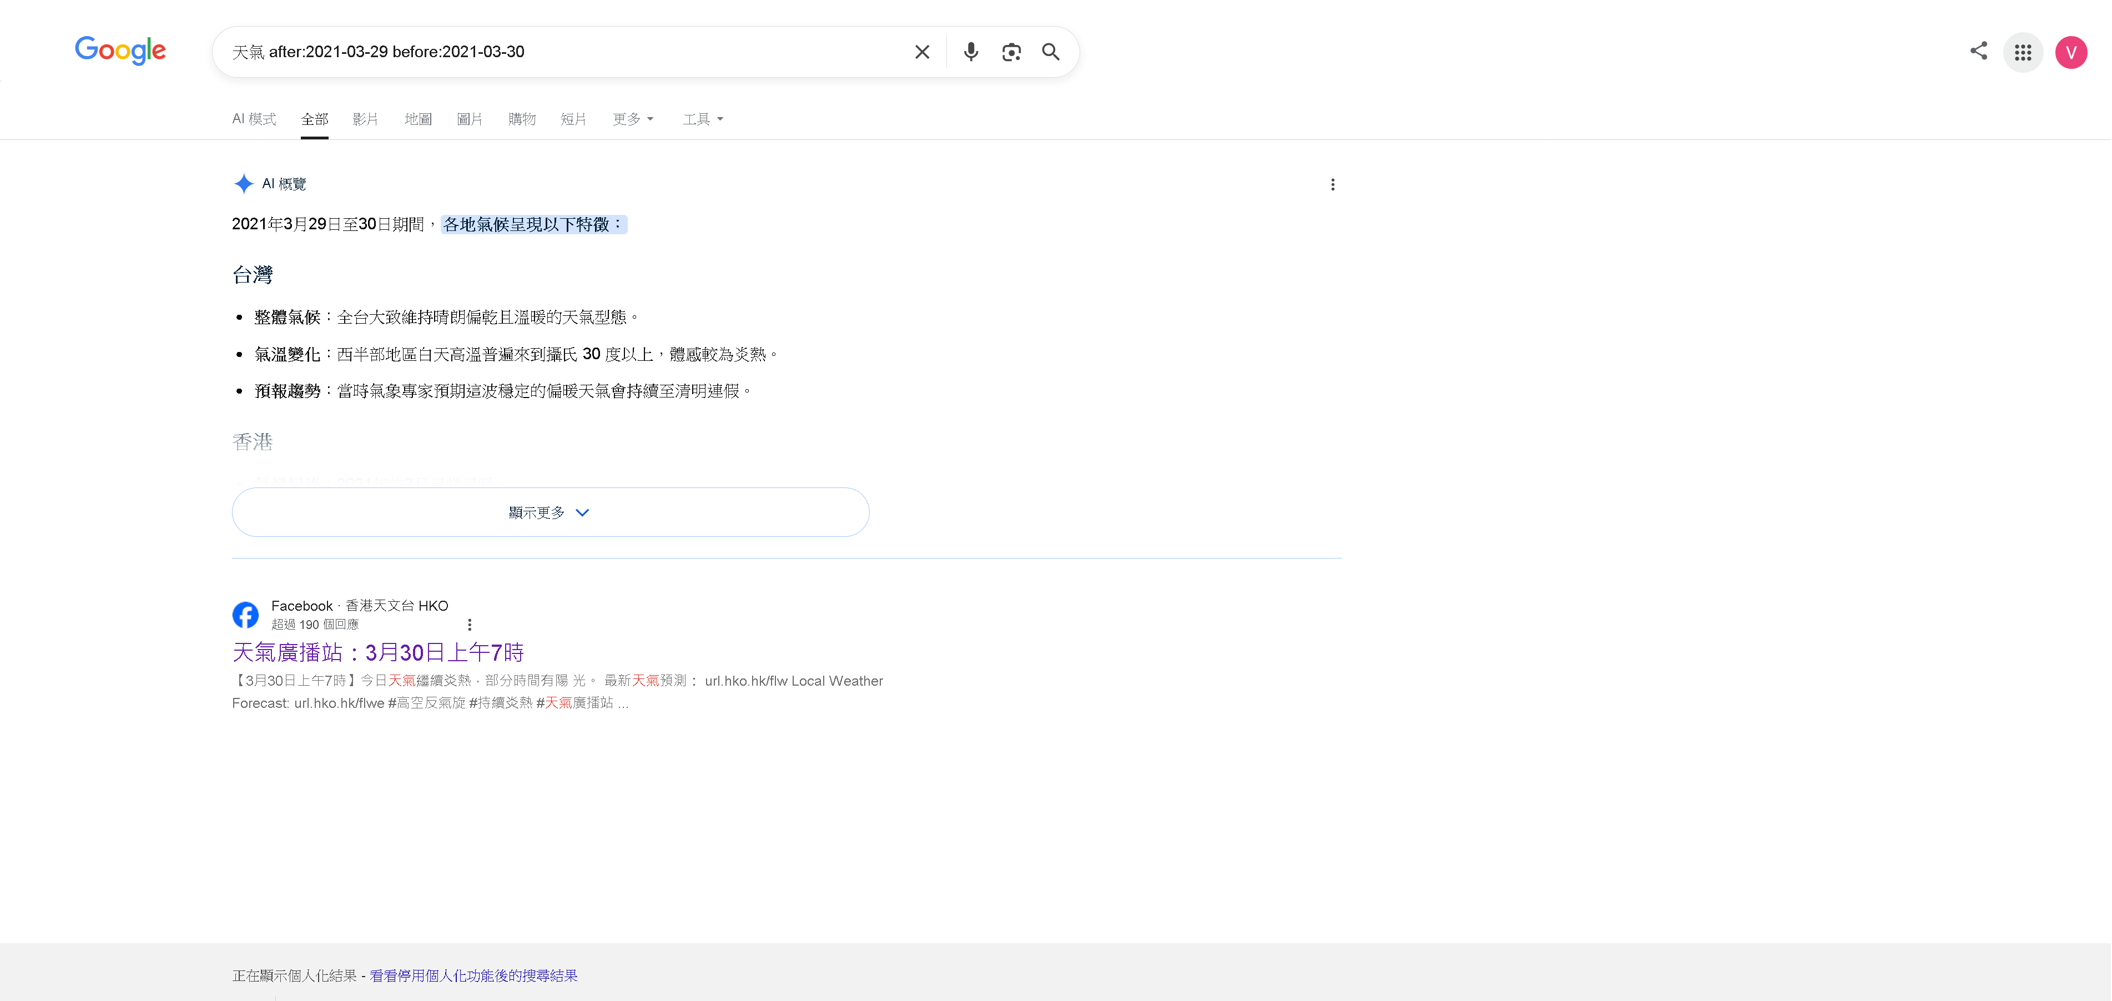Viewport: 2112px width, 1001px height.
Task: Open the Google apps grid icon
Action: tap(2023, 53)
